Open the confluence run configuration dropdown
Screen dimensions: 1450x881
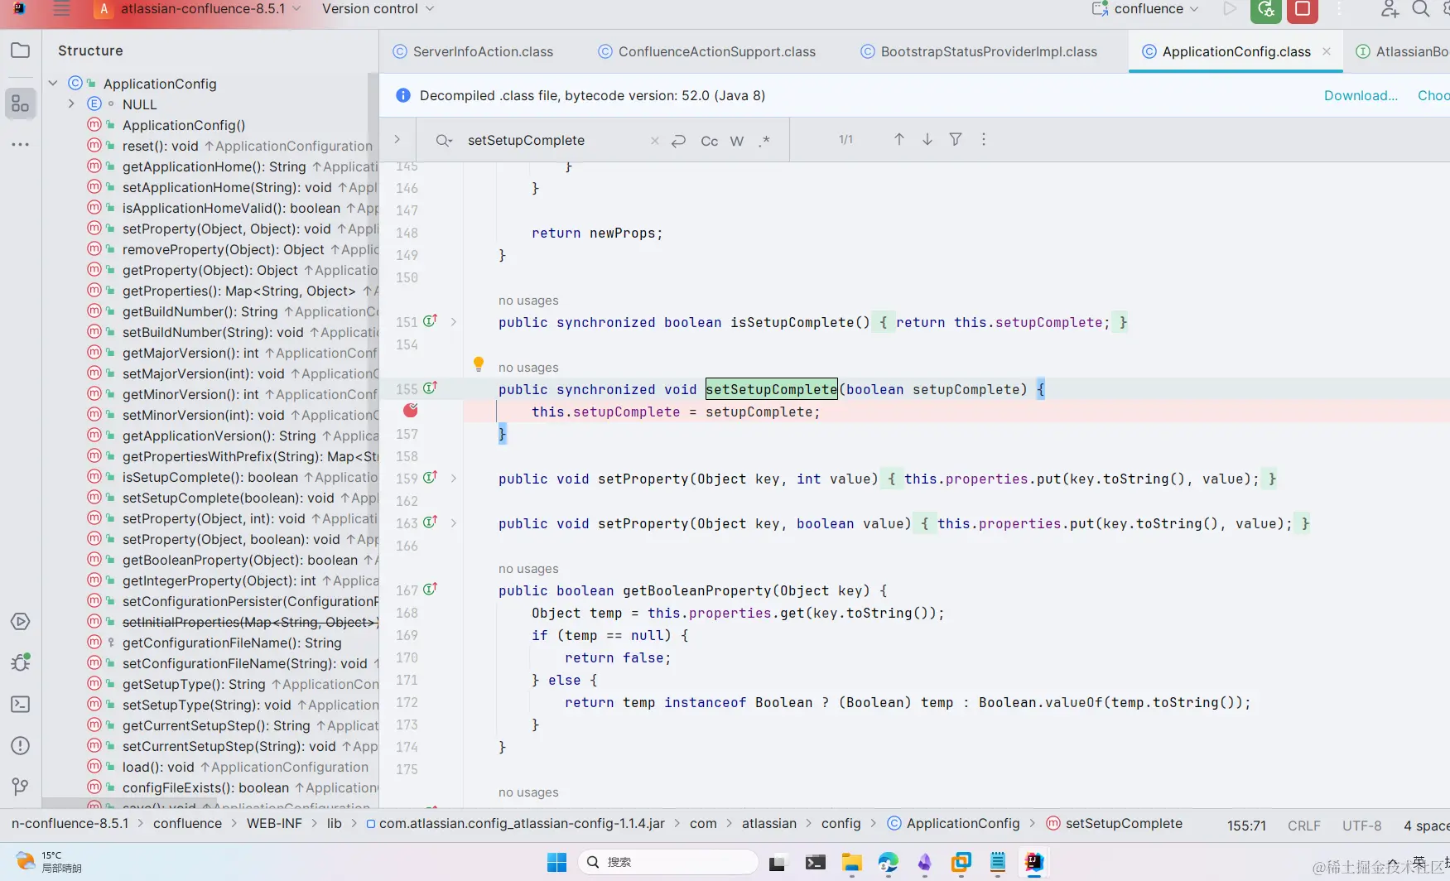[1147, 9]
